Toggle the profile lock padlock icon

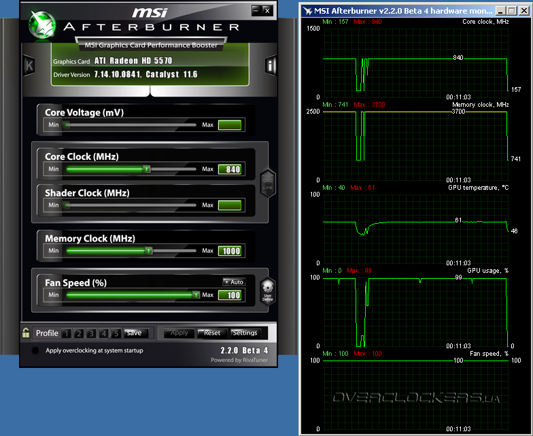coord(26,333)
